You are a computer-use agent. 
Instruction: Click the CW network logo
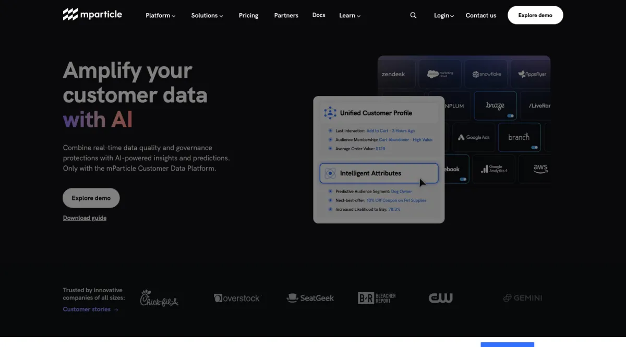(x=441, y=298)
